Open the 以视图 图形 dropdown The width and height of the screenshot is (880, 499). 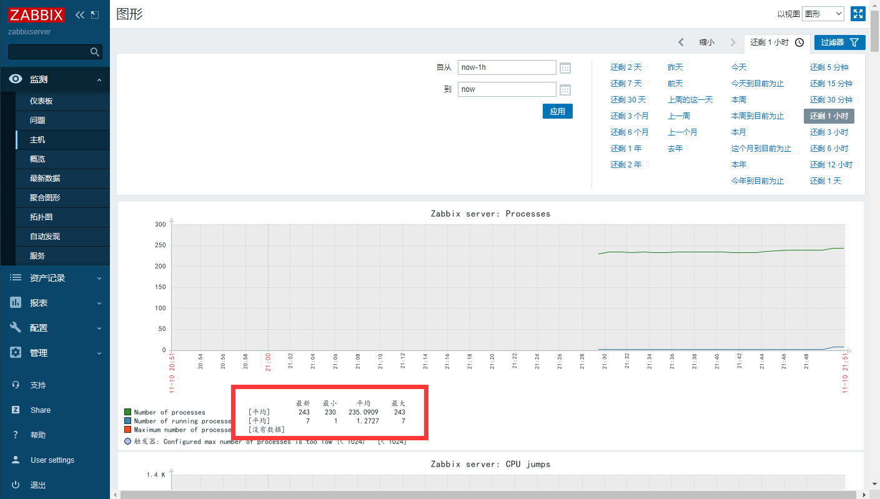823,14
